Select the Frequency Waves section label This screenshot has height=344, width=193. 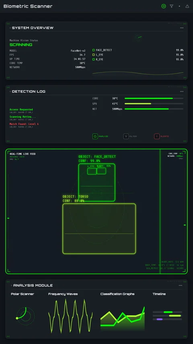coord(63,294)
